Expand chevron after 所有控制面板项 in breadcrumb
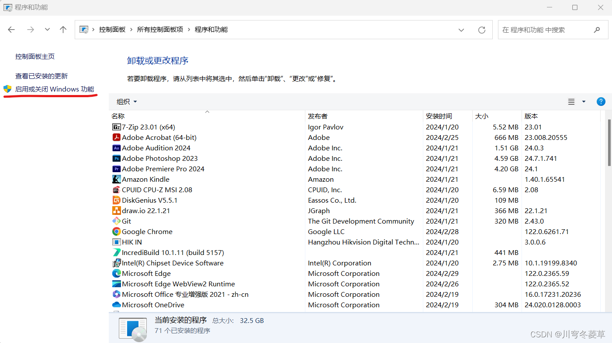 point(189,30)
